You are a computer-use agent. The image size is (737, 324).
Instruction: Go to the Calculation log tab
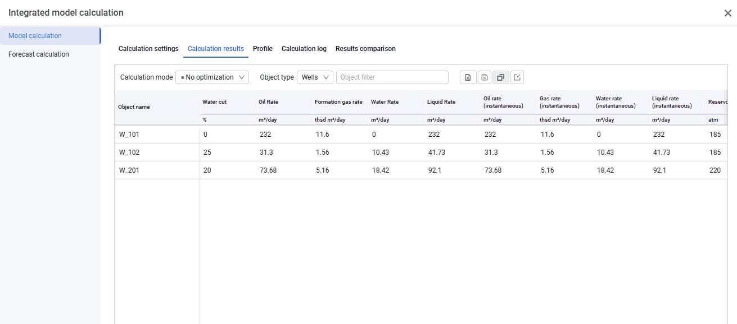click(x=304, y=49)
